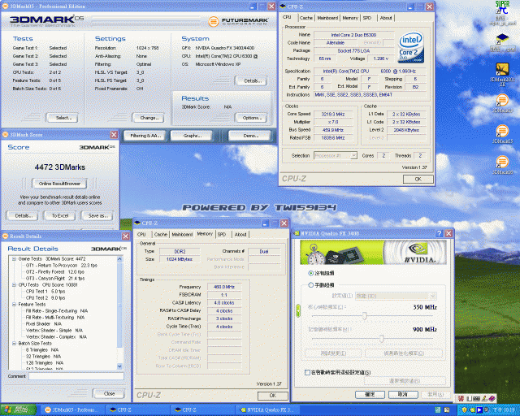The image size is (520, 416).
Task: Click the Select... button under Tests
Action: point(63,118)
